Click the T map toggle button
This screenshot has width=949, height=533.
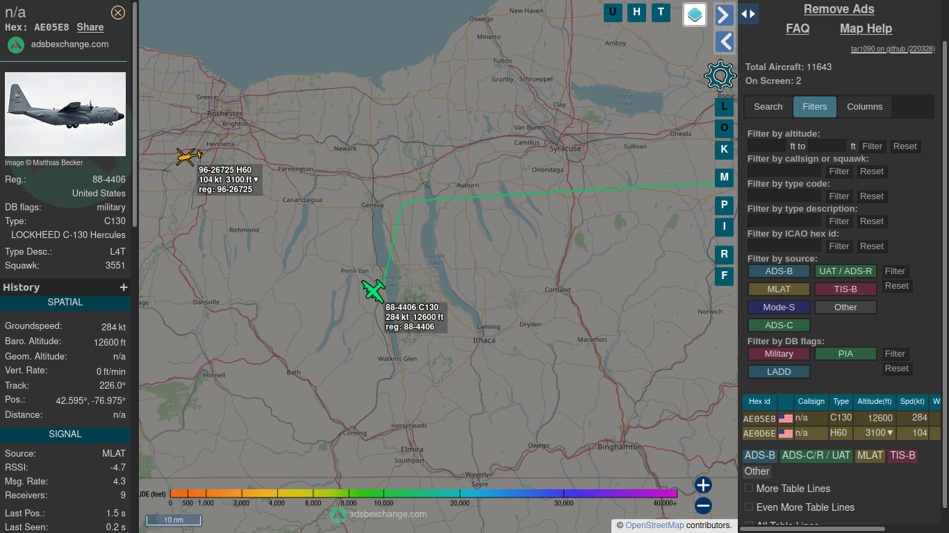pos(660,12)
